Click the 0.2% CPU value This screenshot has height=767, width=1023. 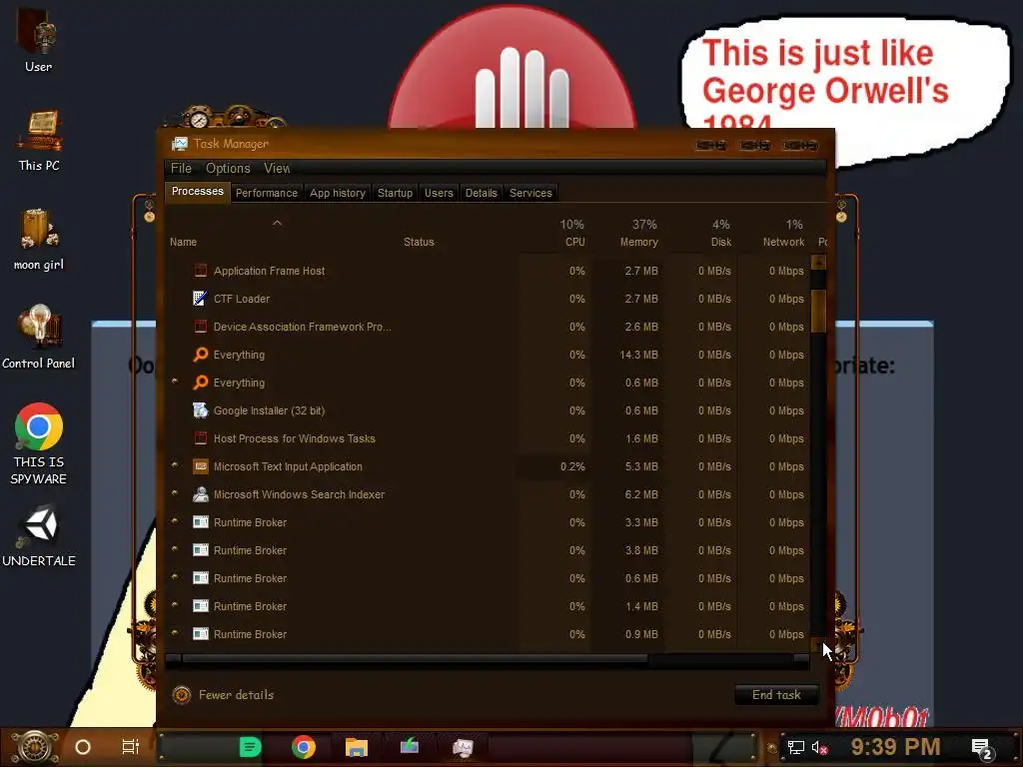[572, 466]
